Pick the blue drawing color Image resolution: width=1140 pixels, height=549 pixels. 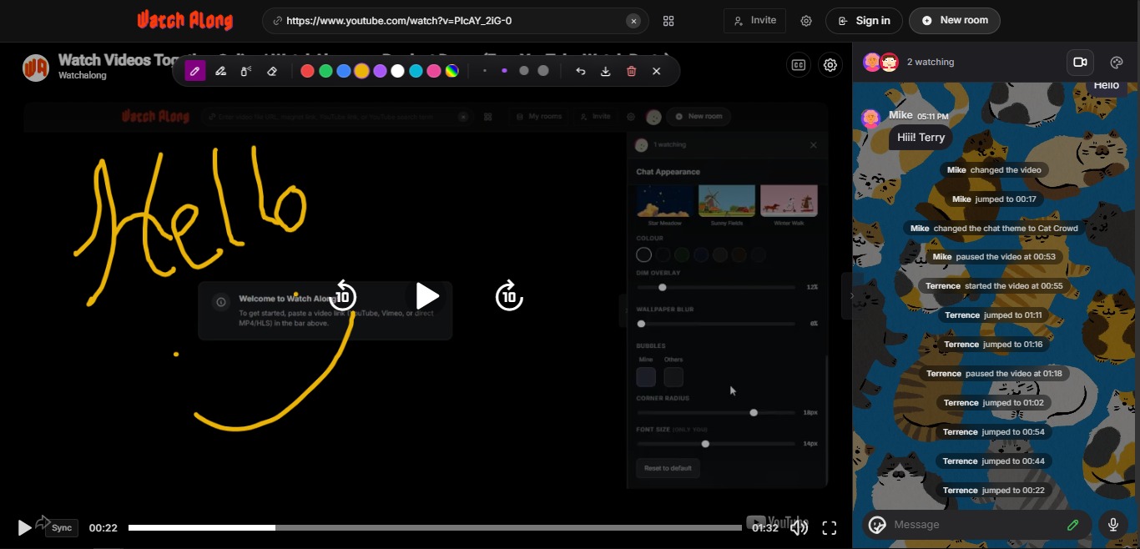click(x=343, y=71)
